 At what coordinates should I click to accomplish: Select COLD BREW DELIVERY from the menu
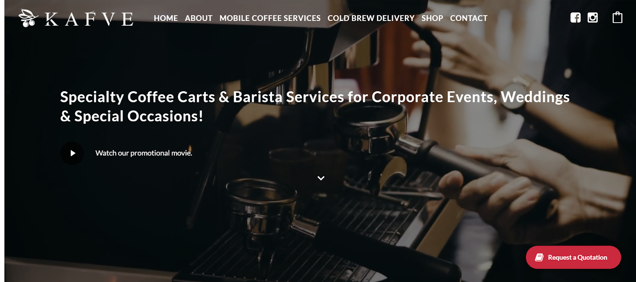point(371,18)
